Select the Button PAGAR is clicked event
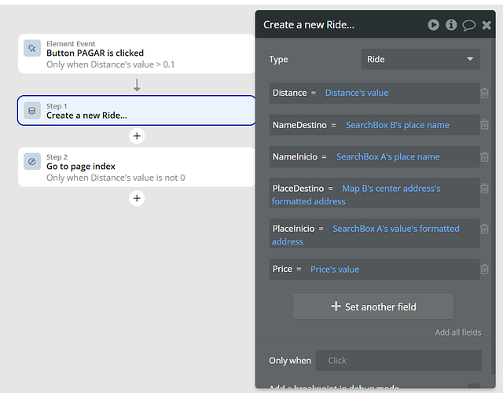Image resolution: width=503 pixels, height=393 pixels. [137, 53]
